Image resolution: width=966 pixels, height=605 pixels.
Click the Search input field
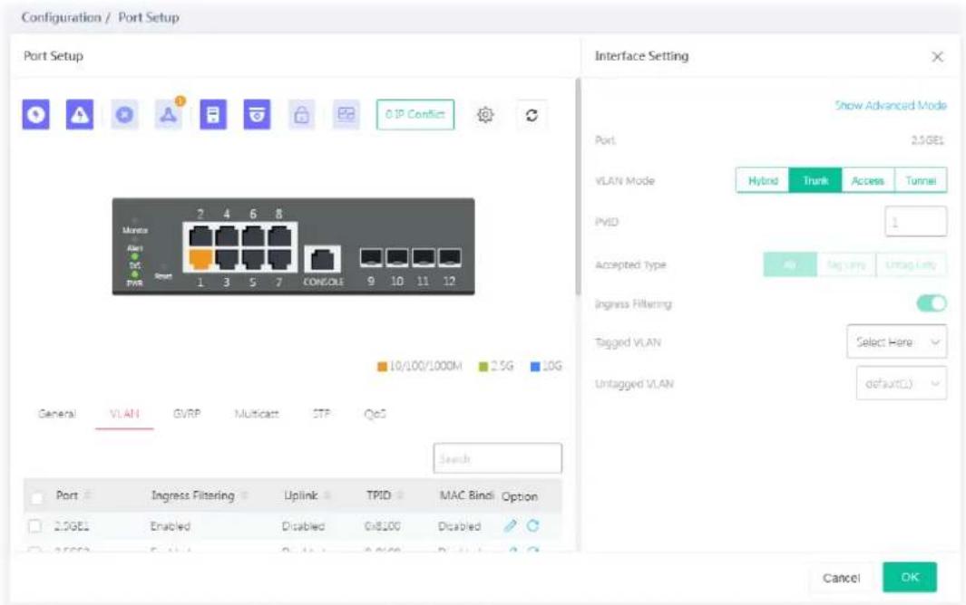[498, 458]
